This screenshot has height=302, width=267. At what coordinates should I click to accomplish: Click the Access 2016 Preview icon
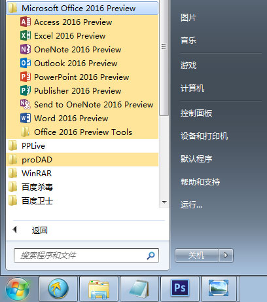click(x=26, y=22)
